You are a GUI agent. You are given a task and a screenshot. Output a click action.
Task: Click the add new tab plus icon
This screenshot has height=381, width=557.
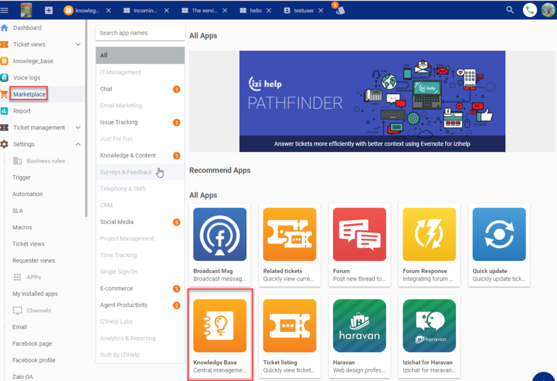pos(48,10)
